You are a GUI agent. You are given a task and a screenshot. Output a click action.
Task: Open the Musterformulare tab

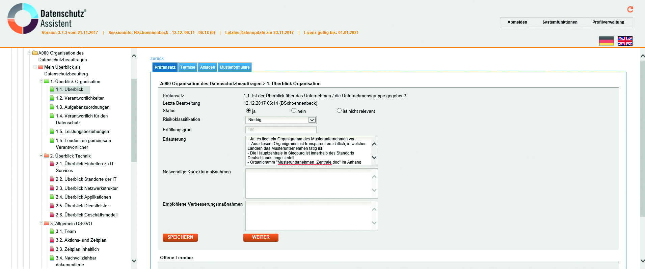235,67
